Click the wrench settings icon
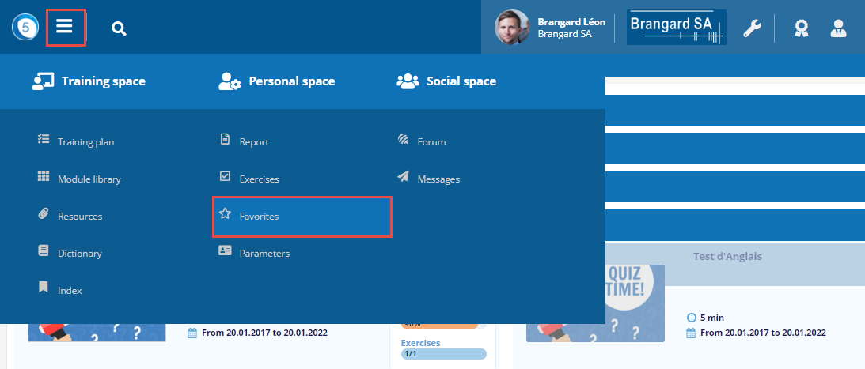The height and width of the screenshot is (369, 865). 751,28
